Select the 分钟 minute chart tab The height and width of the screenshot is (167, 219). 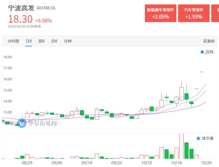[x=68, y=41]
